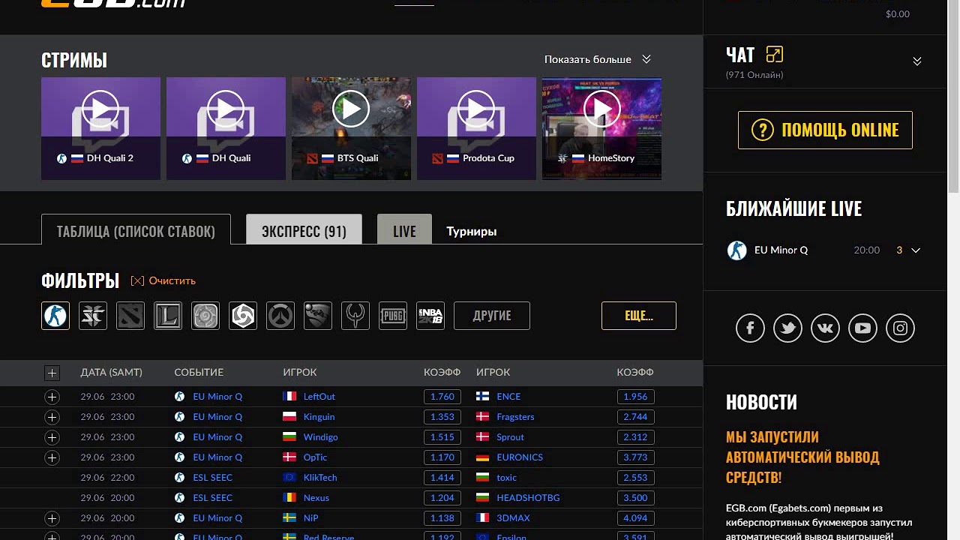The width and height of the screenshot is (960, 540).
Task: Switch to the ЭКСПРЕСС (91) tab
Action: 304,229
